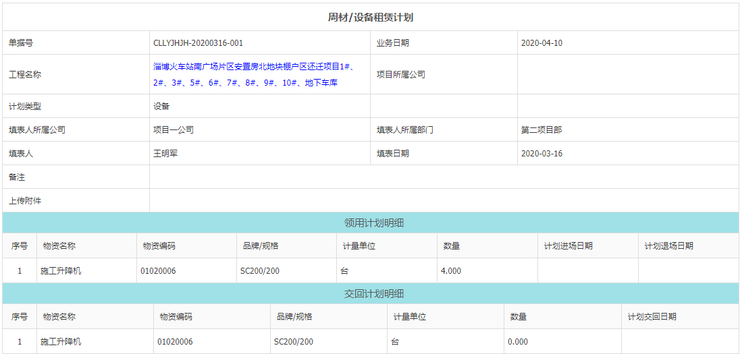This screenshot has width=740, height=354.
Task: Select the quantity 4.000
Action: [451, 270]
